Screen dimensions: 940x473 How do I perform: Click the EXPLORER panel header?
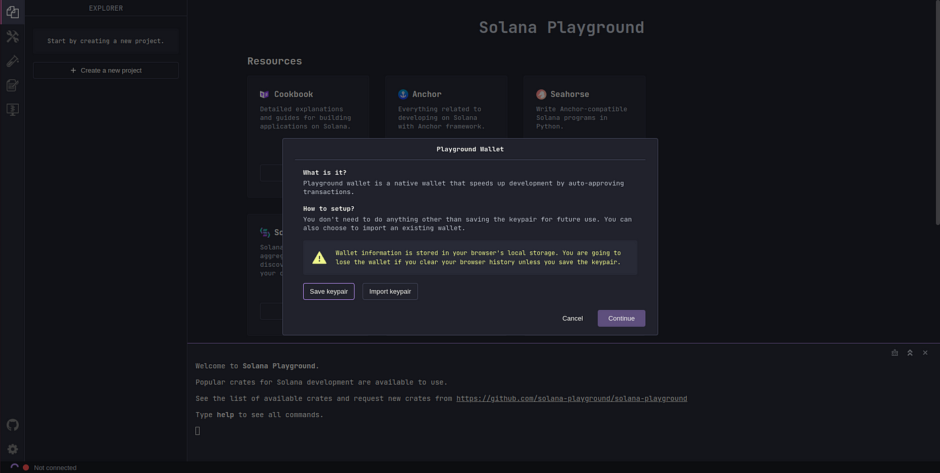pos(106,8)
